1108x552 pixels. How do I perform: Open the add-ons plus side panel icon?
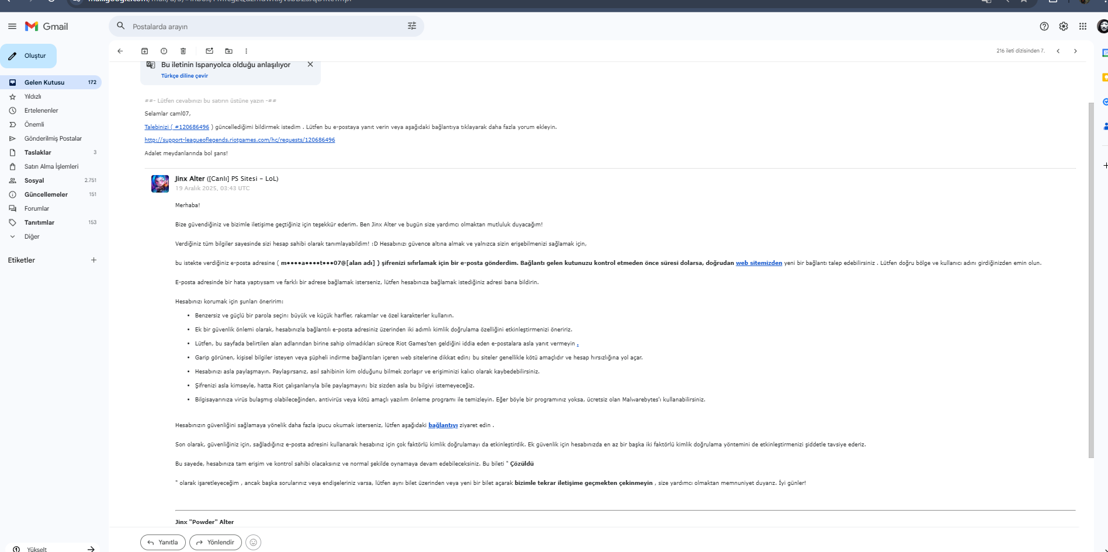1104,165
